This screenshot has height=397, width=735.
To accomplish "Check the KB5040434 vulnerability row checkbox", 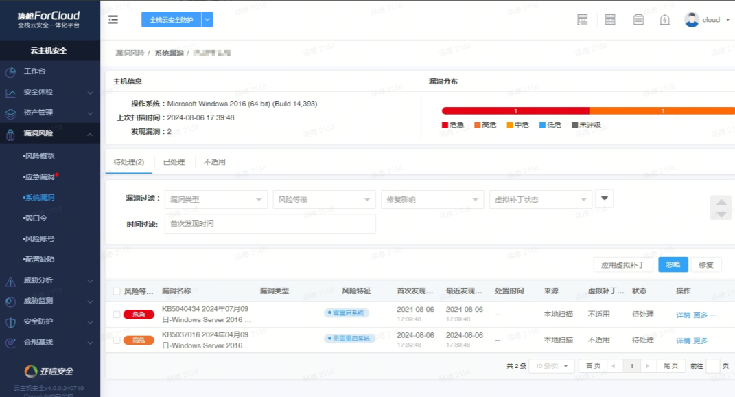I will 117,315.
